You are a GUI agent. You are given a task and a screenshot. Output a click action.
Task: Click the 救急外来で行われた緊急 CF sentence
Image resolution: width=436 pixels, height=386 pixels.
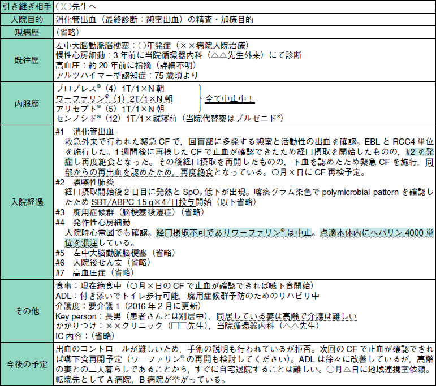point(213,142)
